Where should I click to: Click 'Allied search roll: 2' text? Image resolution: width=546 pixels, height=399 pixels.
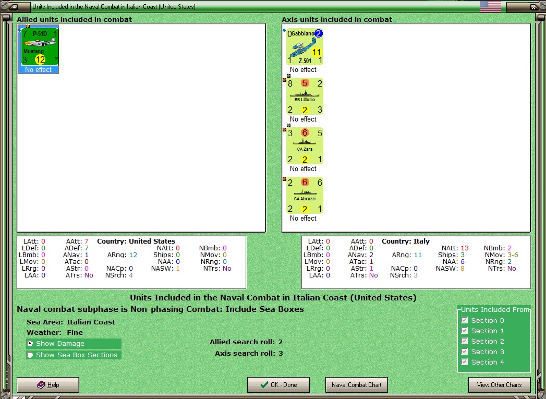click(x=246, y=342)
